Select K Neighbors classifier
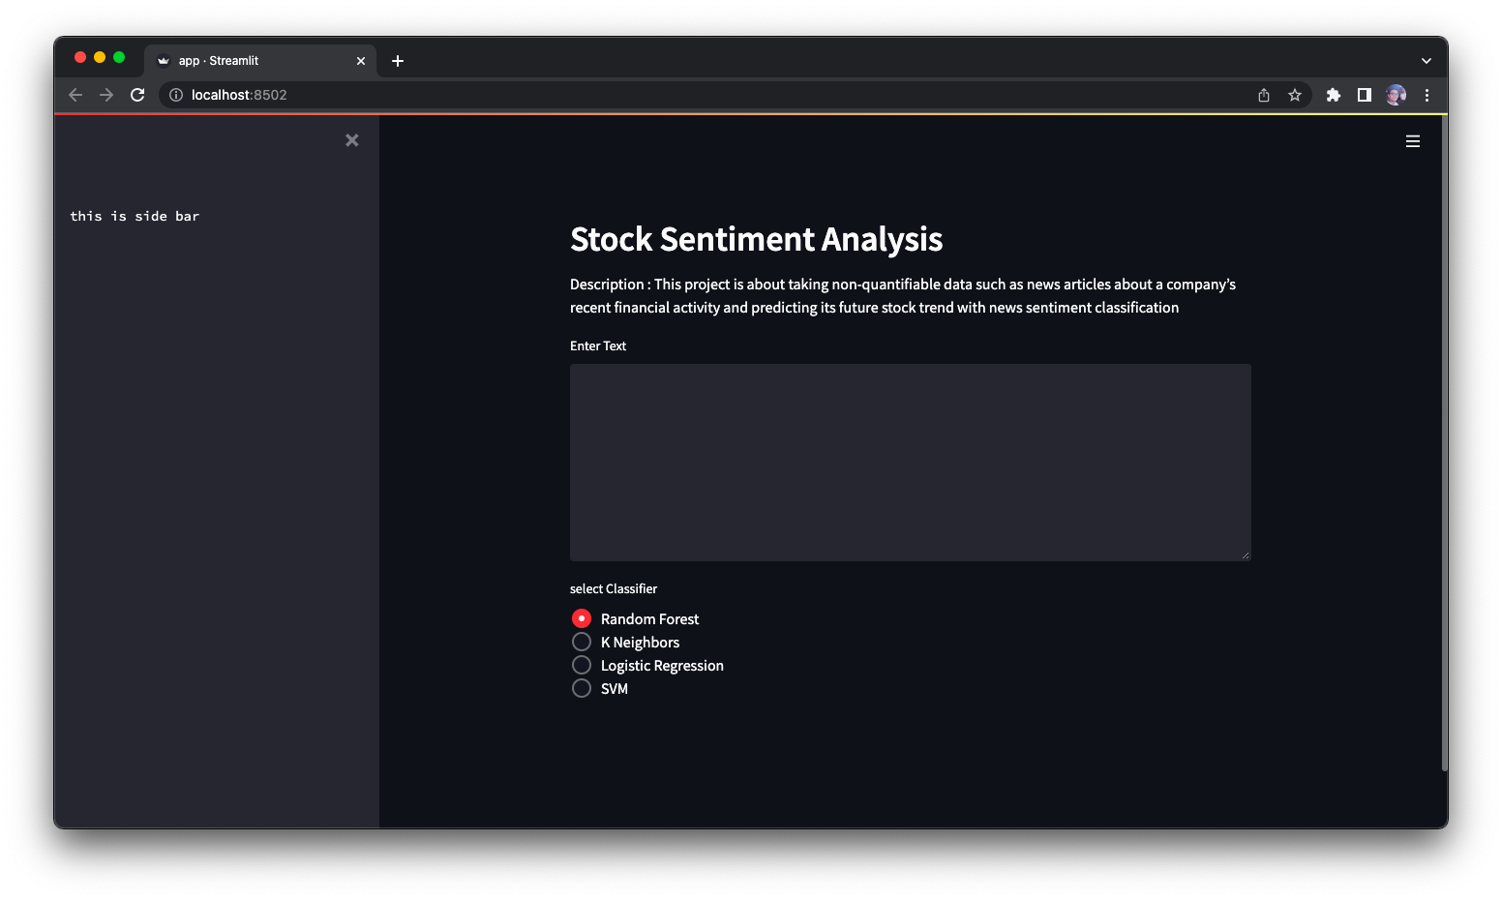The width and height of the screenshot is (1502, 900). coord(625,642)
